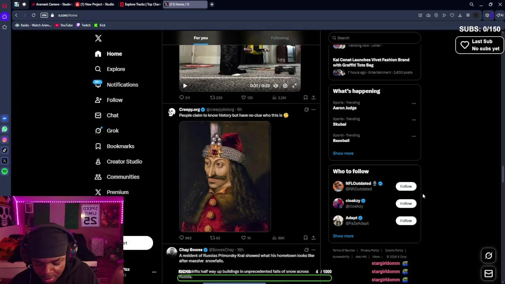Open the floating messages envelope button
This screenshot has width=505, height=284.
click(x=488, y=273)
